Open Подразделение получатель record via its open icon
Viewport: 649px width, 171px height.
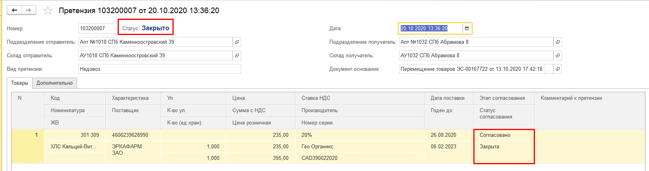558,42
